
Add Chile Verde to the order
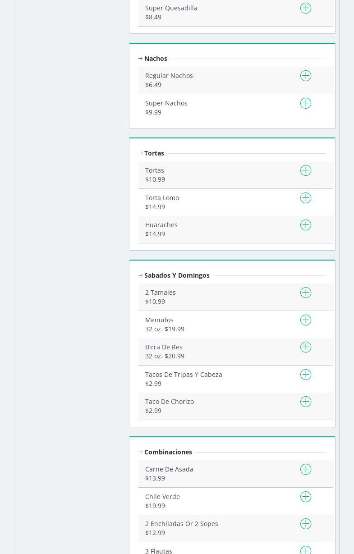(x=306, y=497)
